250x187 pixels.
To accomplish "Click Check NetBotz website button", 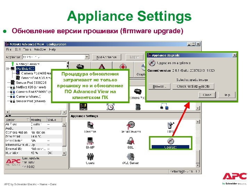I will pos(193,87).
